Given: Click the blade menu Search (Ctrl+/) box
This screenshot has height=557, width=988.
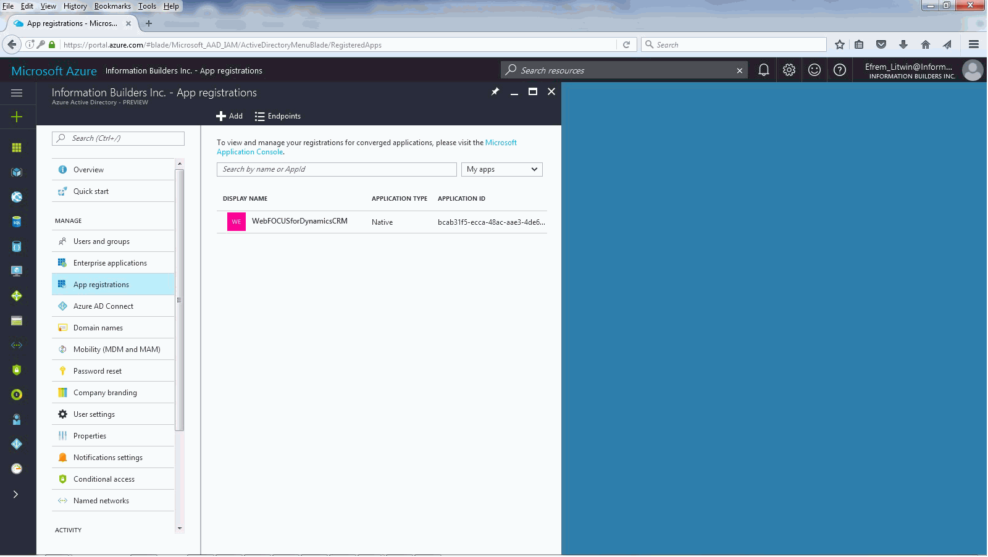Looking at the screenshot, I should [118, 138].
